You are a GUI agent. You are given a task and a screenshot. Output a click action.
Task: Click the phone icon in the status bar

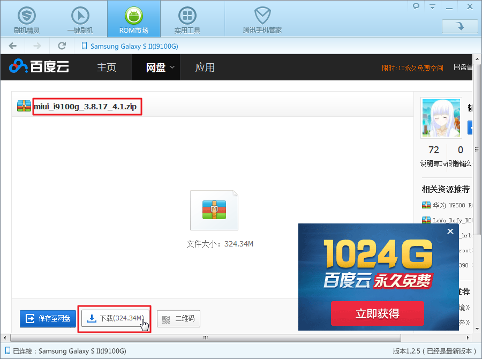tap(7, 350)
